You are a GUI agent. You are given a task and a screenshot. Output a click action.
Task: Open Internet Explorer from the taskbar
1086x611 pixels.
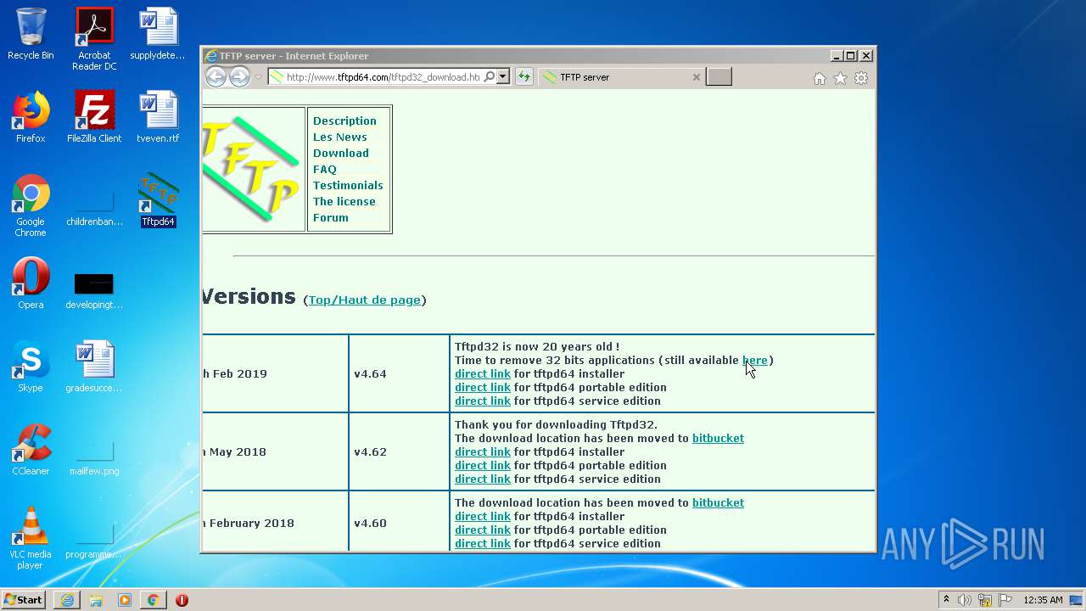tap(67, 600)
